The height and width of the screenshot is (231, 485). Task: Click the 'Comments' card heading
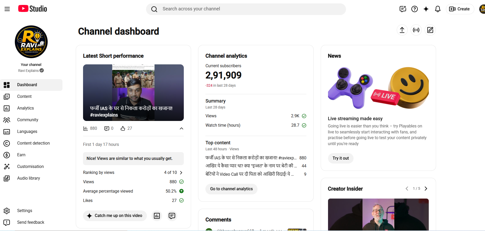point(218,220)
